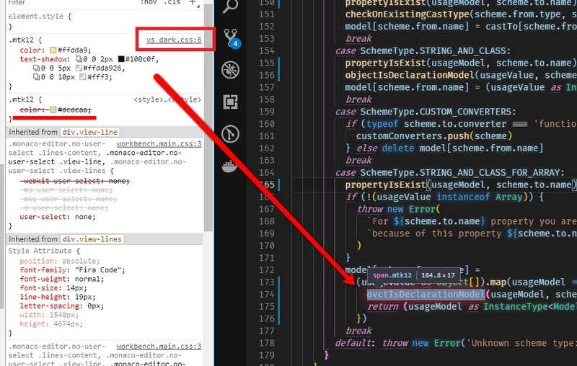Open the Docker view icon
Screen dimensions: 577x366
[x=230, y=164]
